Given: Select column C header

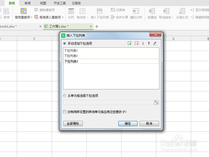Looking at the screenshot, I should (34, 39).
